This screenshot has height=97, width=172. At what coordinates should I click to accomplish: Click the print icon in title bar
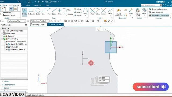[29, 2]
